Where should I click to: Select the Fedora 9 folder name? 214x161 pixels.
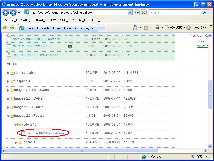coord(28,142)
